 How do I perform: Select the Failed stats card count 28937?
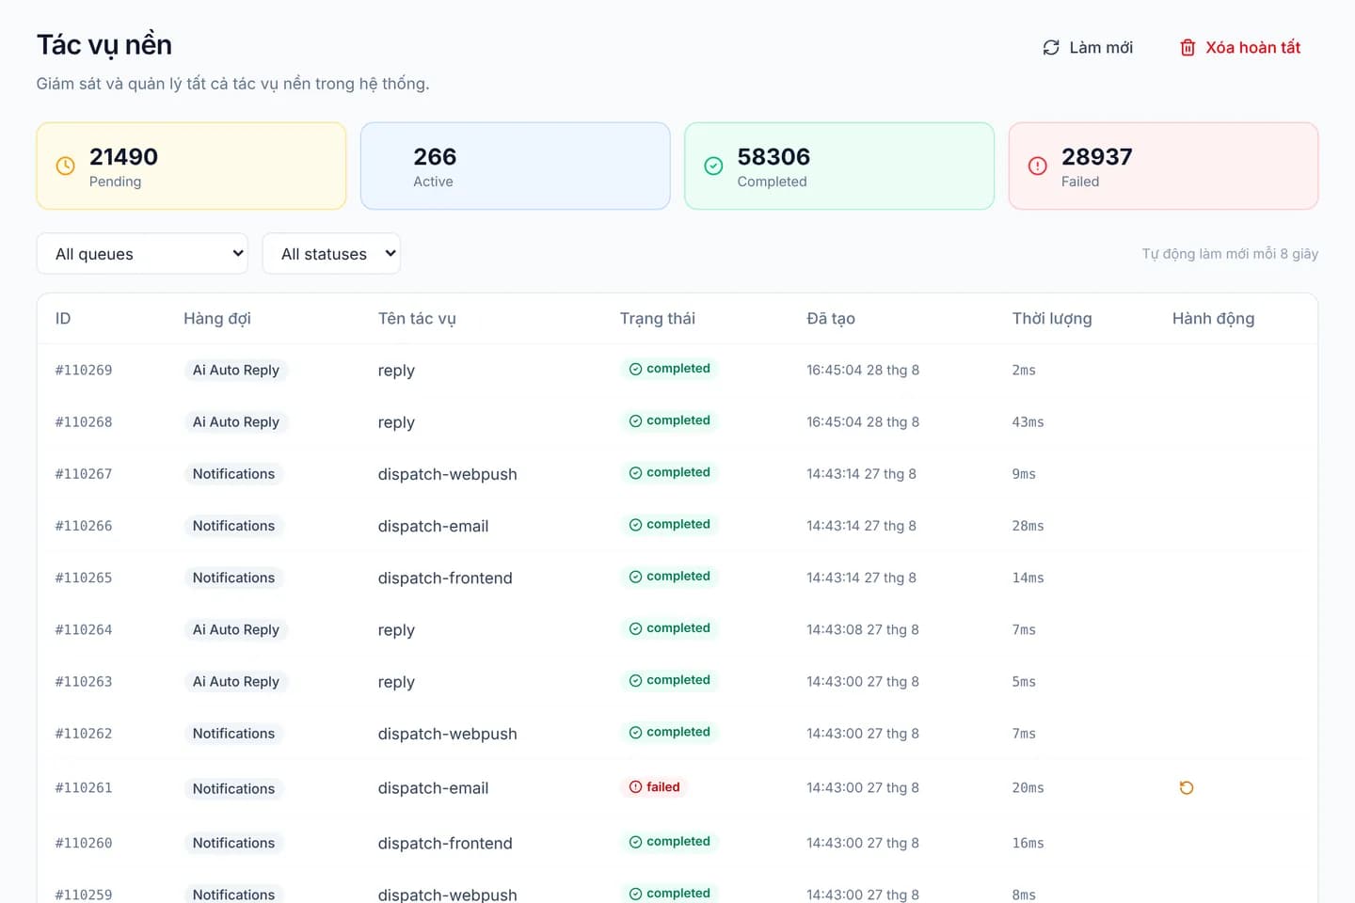pyautogui.click(x=1097, y=156)
